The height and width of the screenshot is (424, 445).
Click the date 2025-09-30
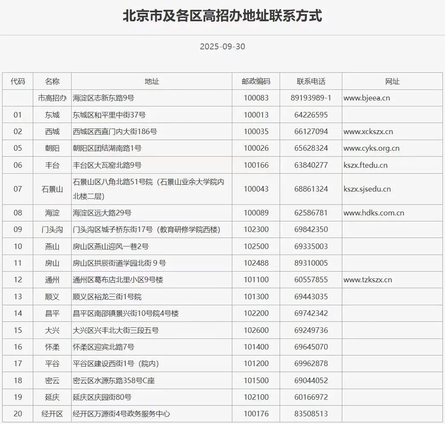(222, 46)
